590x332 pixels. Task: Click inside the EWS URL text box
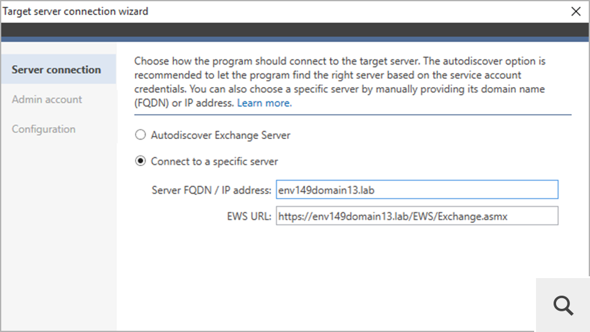417,216
